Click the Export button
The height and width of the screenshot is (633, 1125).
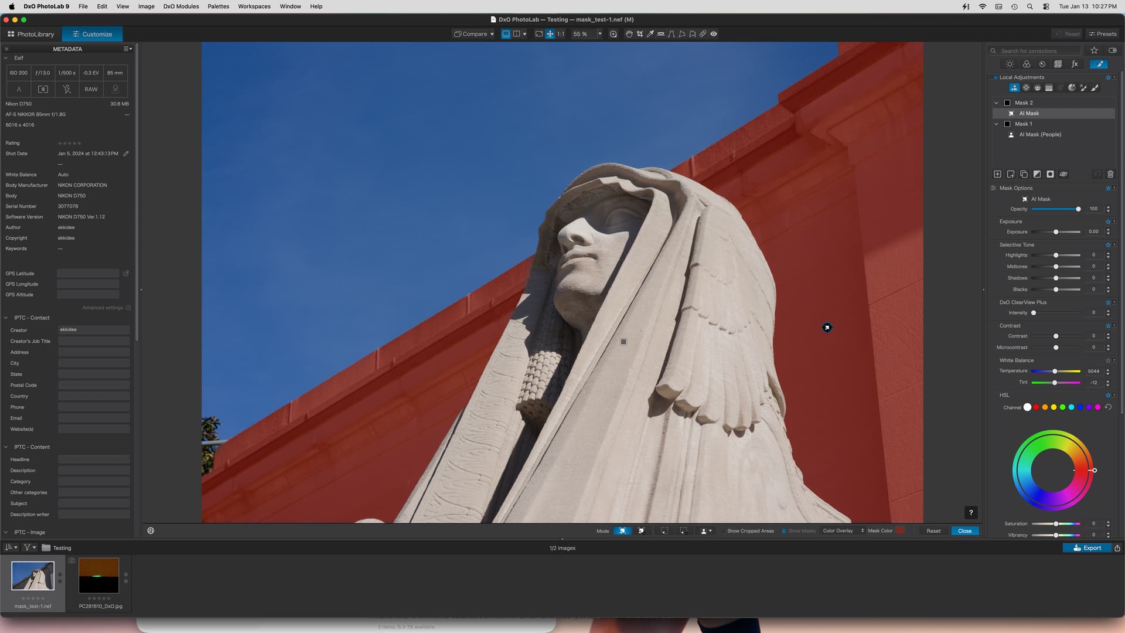pos(1087,548)
